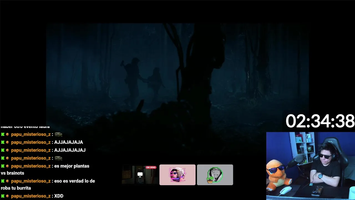Click the screen-share monitor icon on the live tile

coord(140,174)
